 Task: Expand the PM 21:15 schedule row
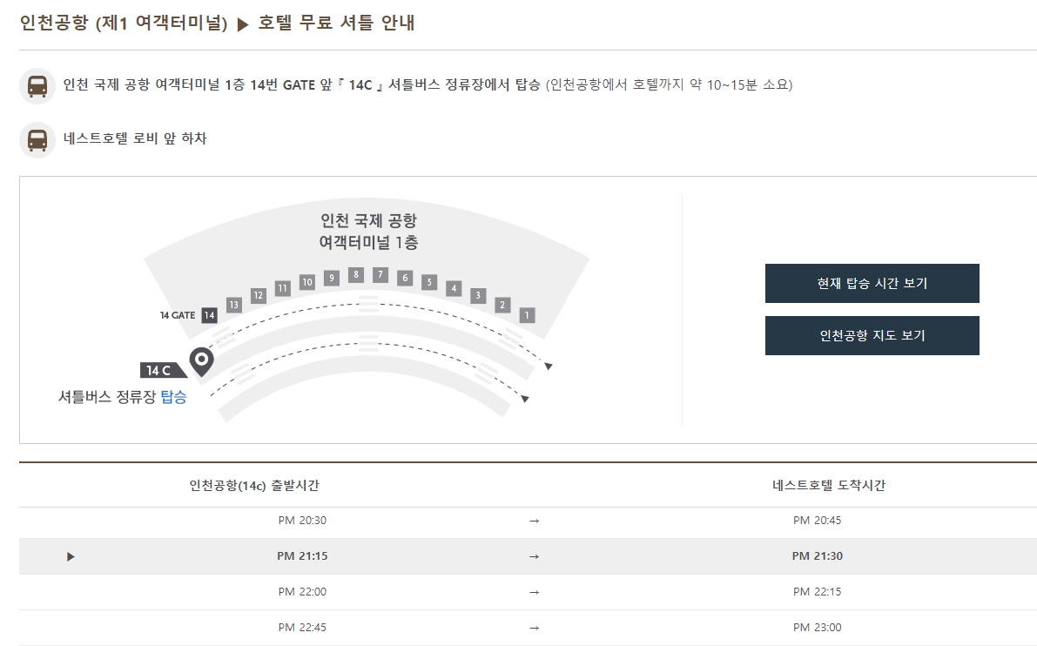click(71, 556)
